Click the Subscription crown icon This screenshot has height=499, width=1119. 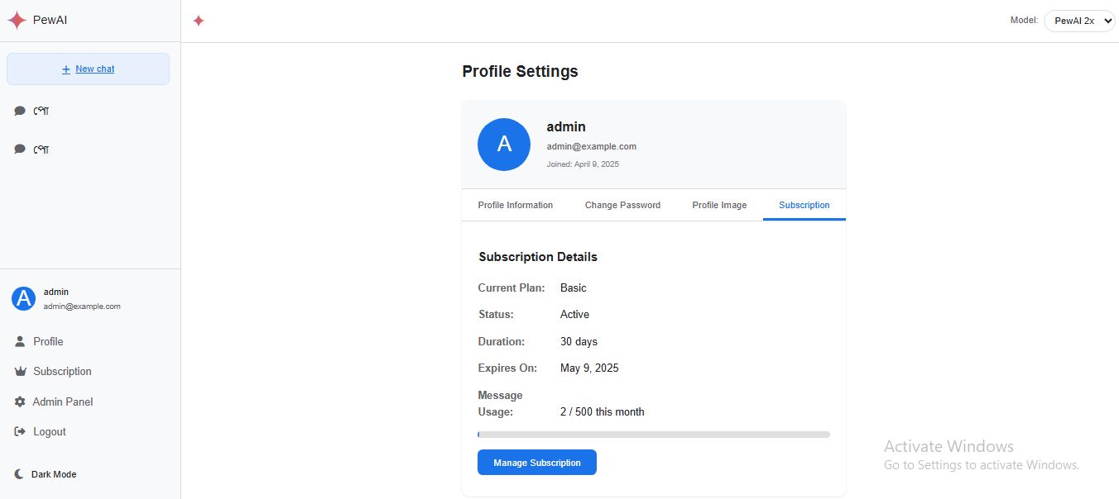click(x=20, y=372)
